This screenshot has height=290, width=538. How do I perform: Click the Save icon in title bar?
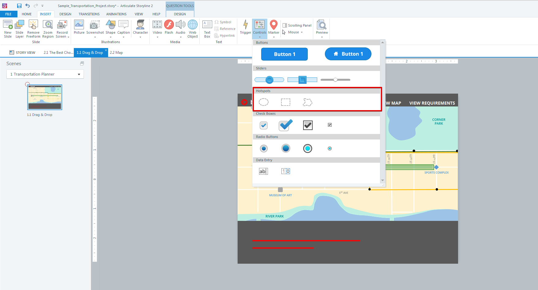19,6
